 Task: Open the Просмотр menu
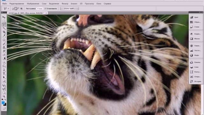(x=89, y=4)
